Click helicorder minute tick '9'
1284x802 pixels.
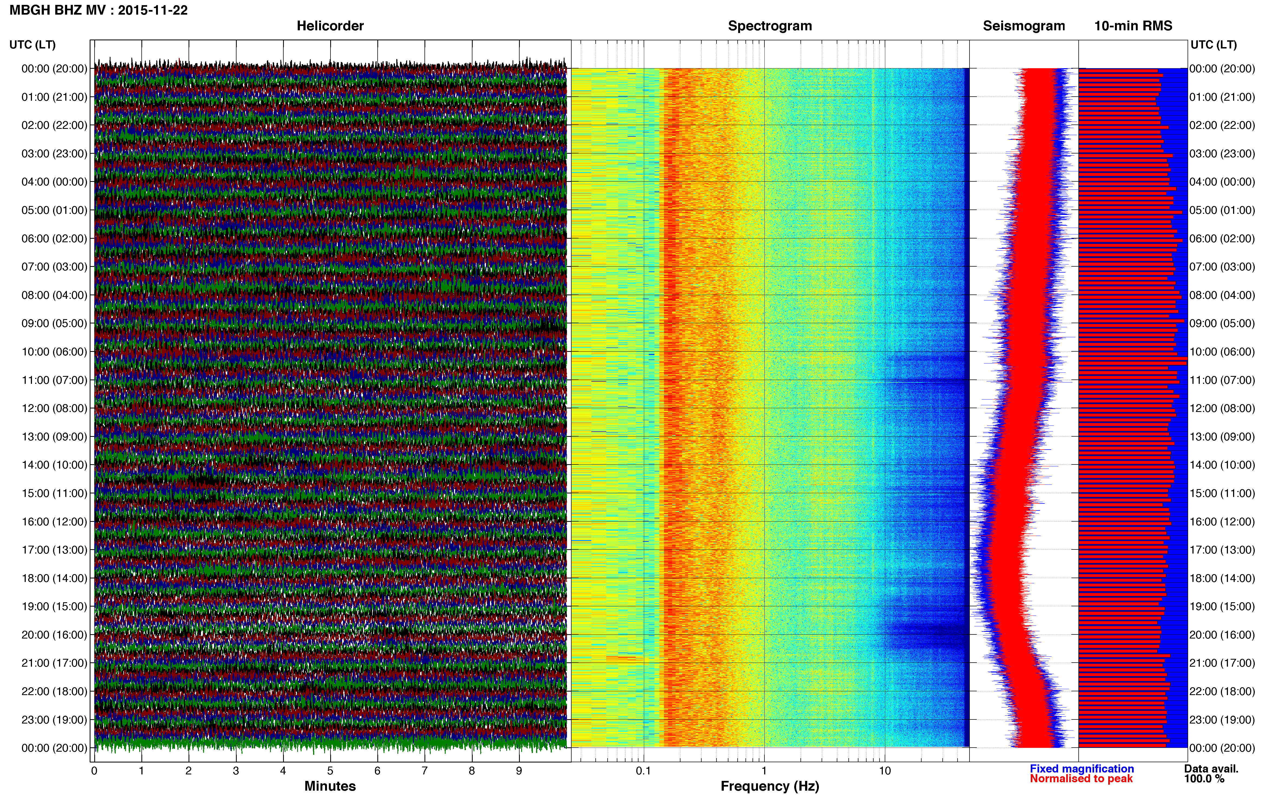[519, 771]
